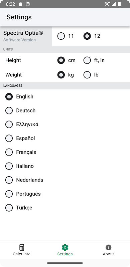130x267 pixels.
Task: Open the Calculate tab calculator icon
Action: [22, 247]
